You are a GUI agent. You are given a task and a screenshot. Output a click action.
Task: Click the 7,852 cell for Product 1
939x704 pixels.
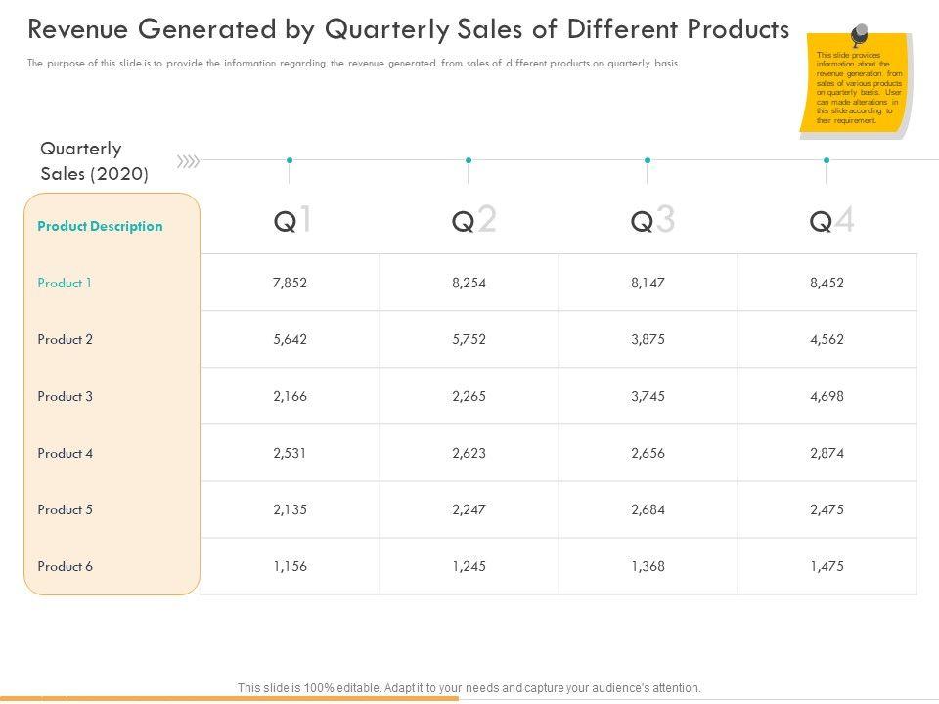(x=291, y=283)
